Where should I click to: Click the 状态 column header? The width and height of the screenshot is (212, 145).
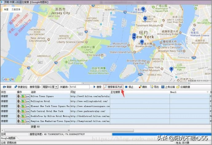pyautogui.click(x=3, y=92)
